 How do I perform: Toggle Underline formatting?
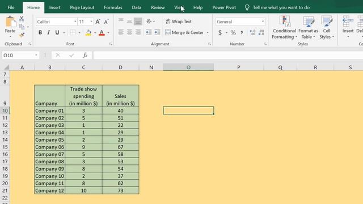click(57, 33)
